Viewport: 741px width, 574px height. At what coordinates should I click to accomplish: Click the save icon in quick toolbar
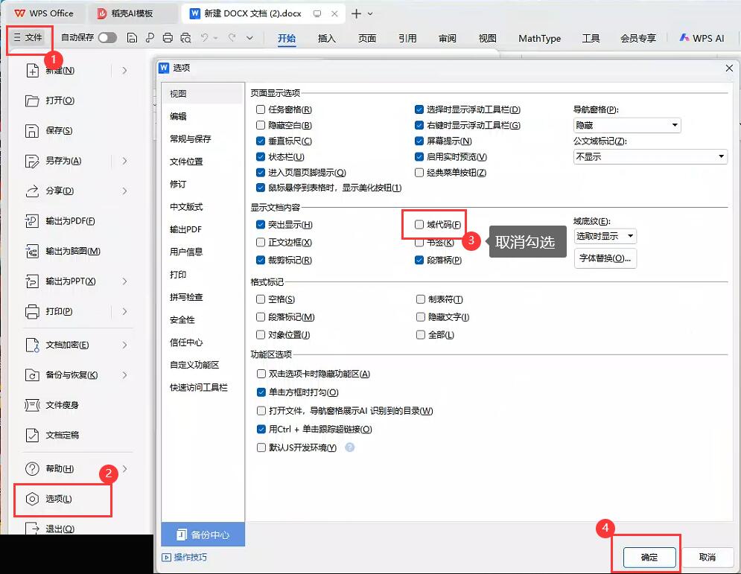pos(132,38)
